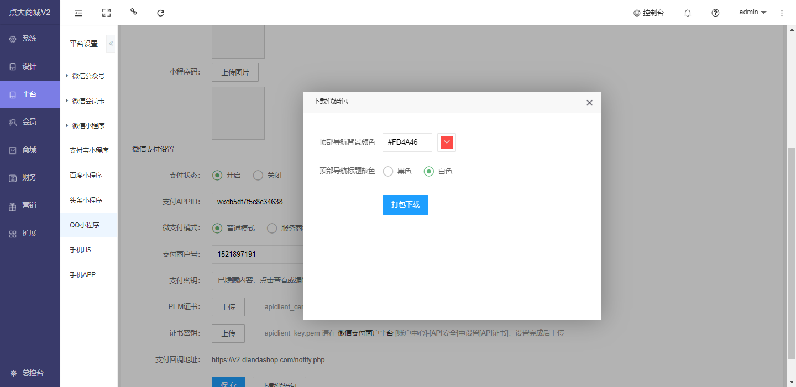Open the notifications bell
The width and height of the screenshot is (796, 387).
(x=688, y=13)
